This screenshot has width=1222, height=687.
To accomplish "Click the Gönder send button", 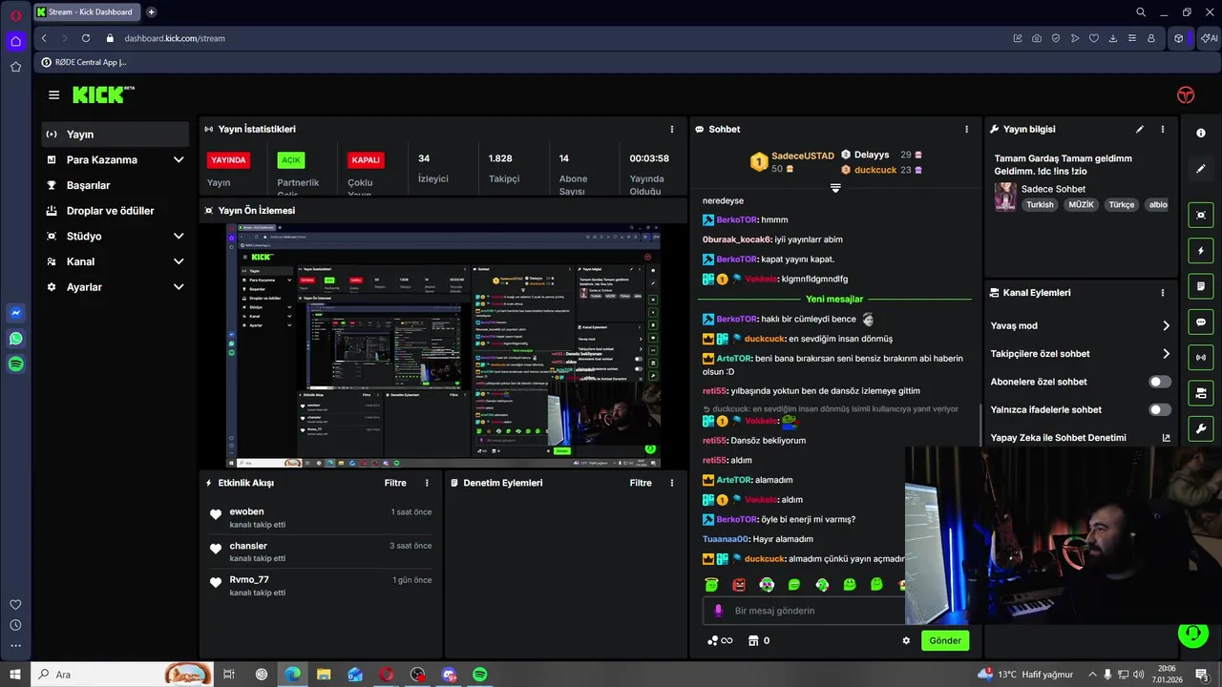I will click(945, 640).
